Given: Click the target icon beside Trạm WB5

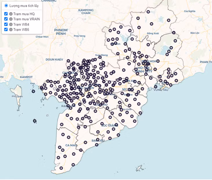Looking at the screenshot, I should point(11,29).
